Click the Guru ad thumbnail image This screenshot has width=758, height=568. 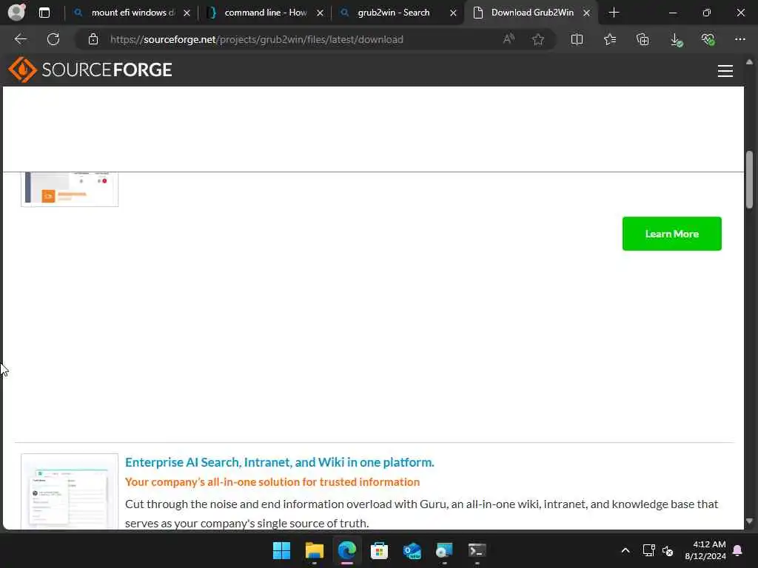coord(70,491)
